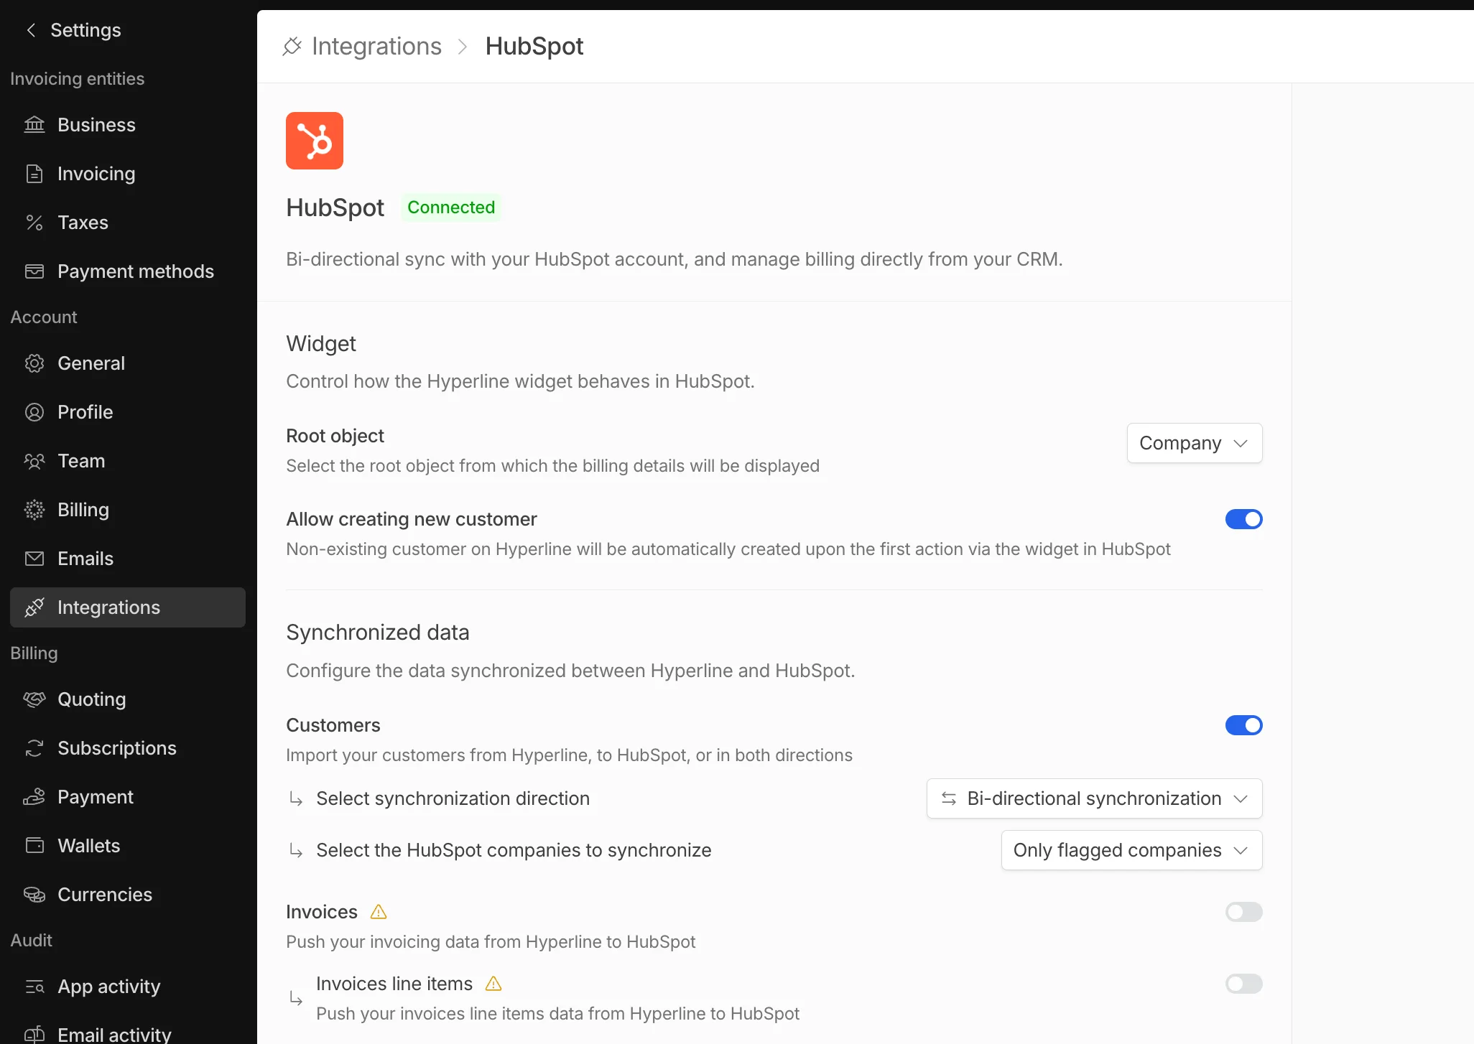Enable the Invoices line items toggle
Image resolution: width=1474 pixels, height=1044 pixels.
(x=1244, y=984)
